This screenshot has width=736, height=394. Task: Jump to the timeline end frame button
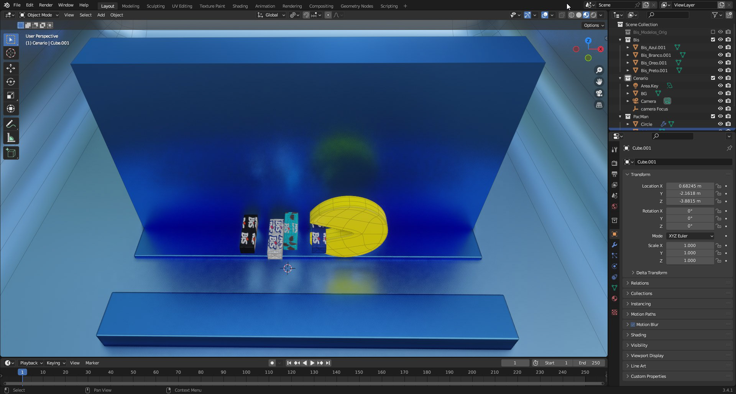coord(328,363)
